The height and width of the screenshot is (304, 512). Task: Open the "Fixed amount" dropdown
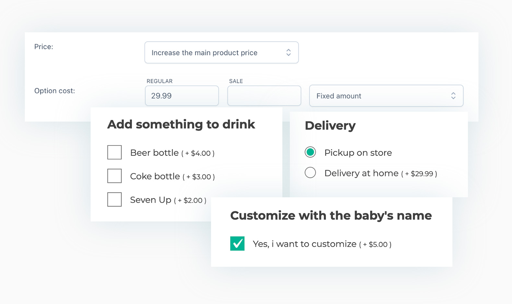tap(386, 96)
